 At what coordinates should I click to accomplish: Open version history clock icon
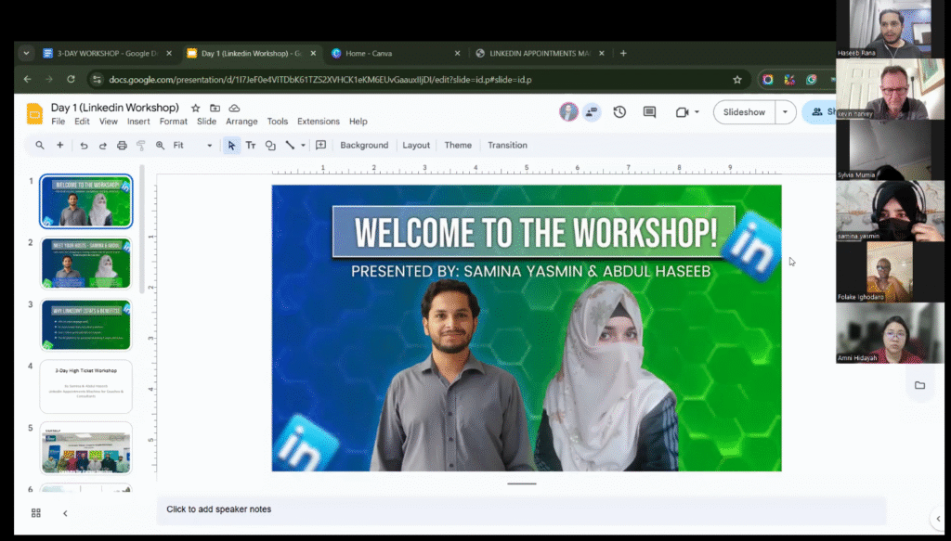click(x=619, y=112)
